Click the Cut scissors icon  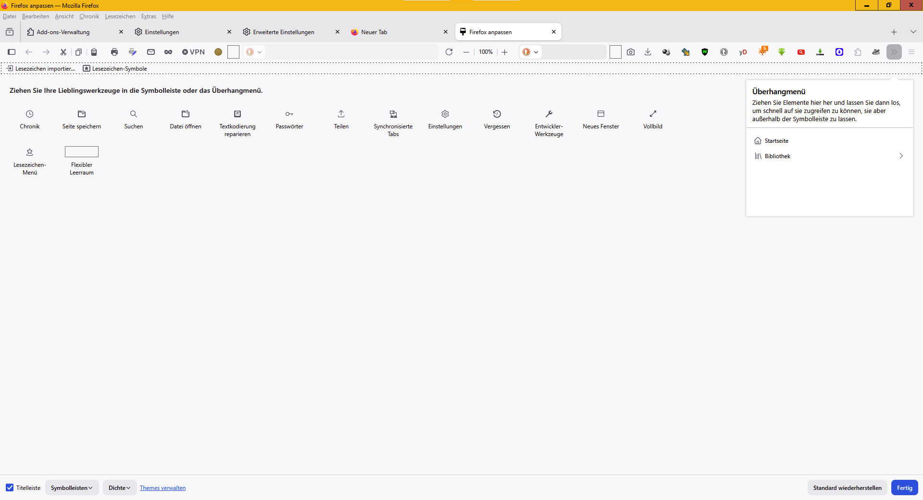63,52
